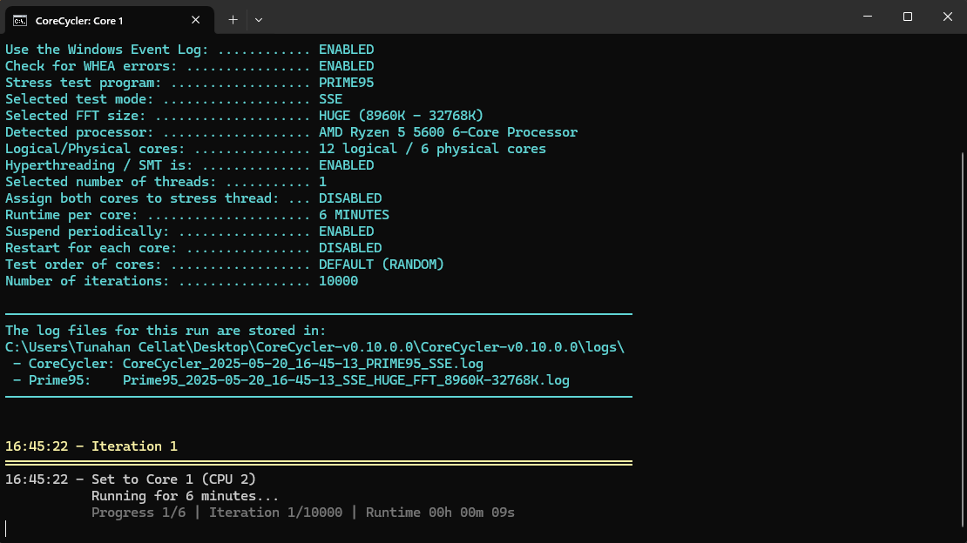The width and height of the screenshot is (967, 543).
Task: Click 'Use the Windows Event Log' label
Action: (x=106, y=50)
